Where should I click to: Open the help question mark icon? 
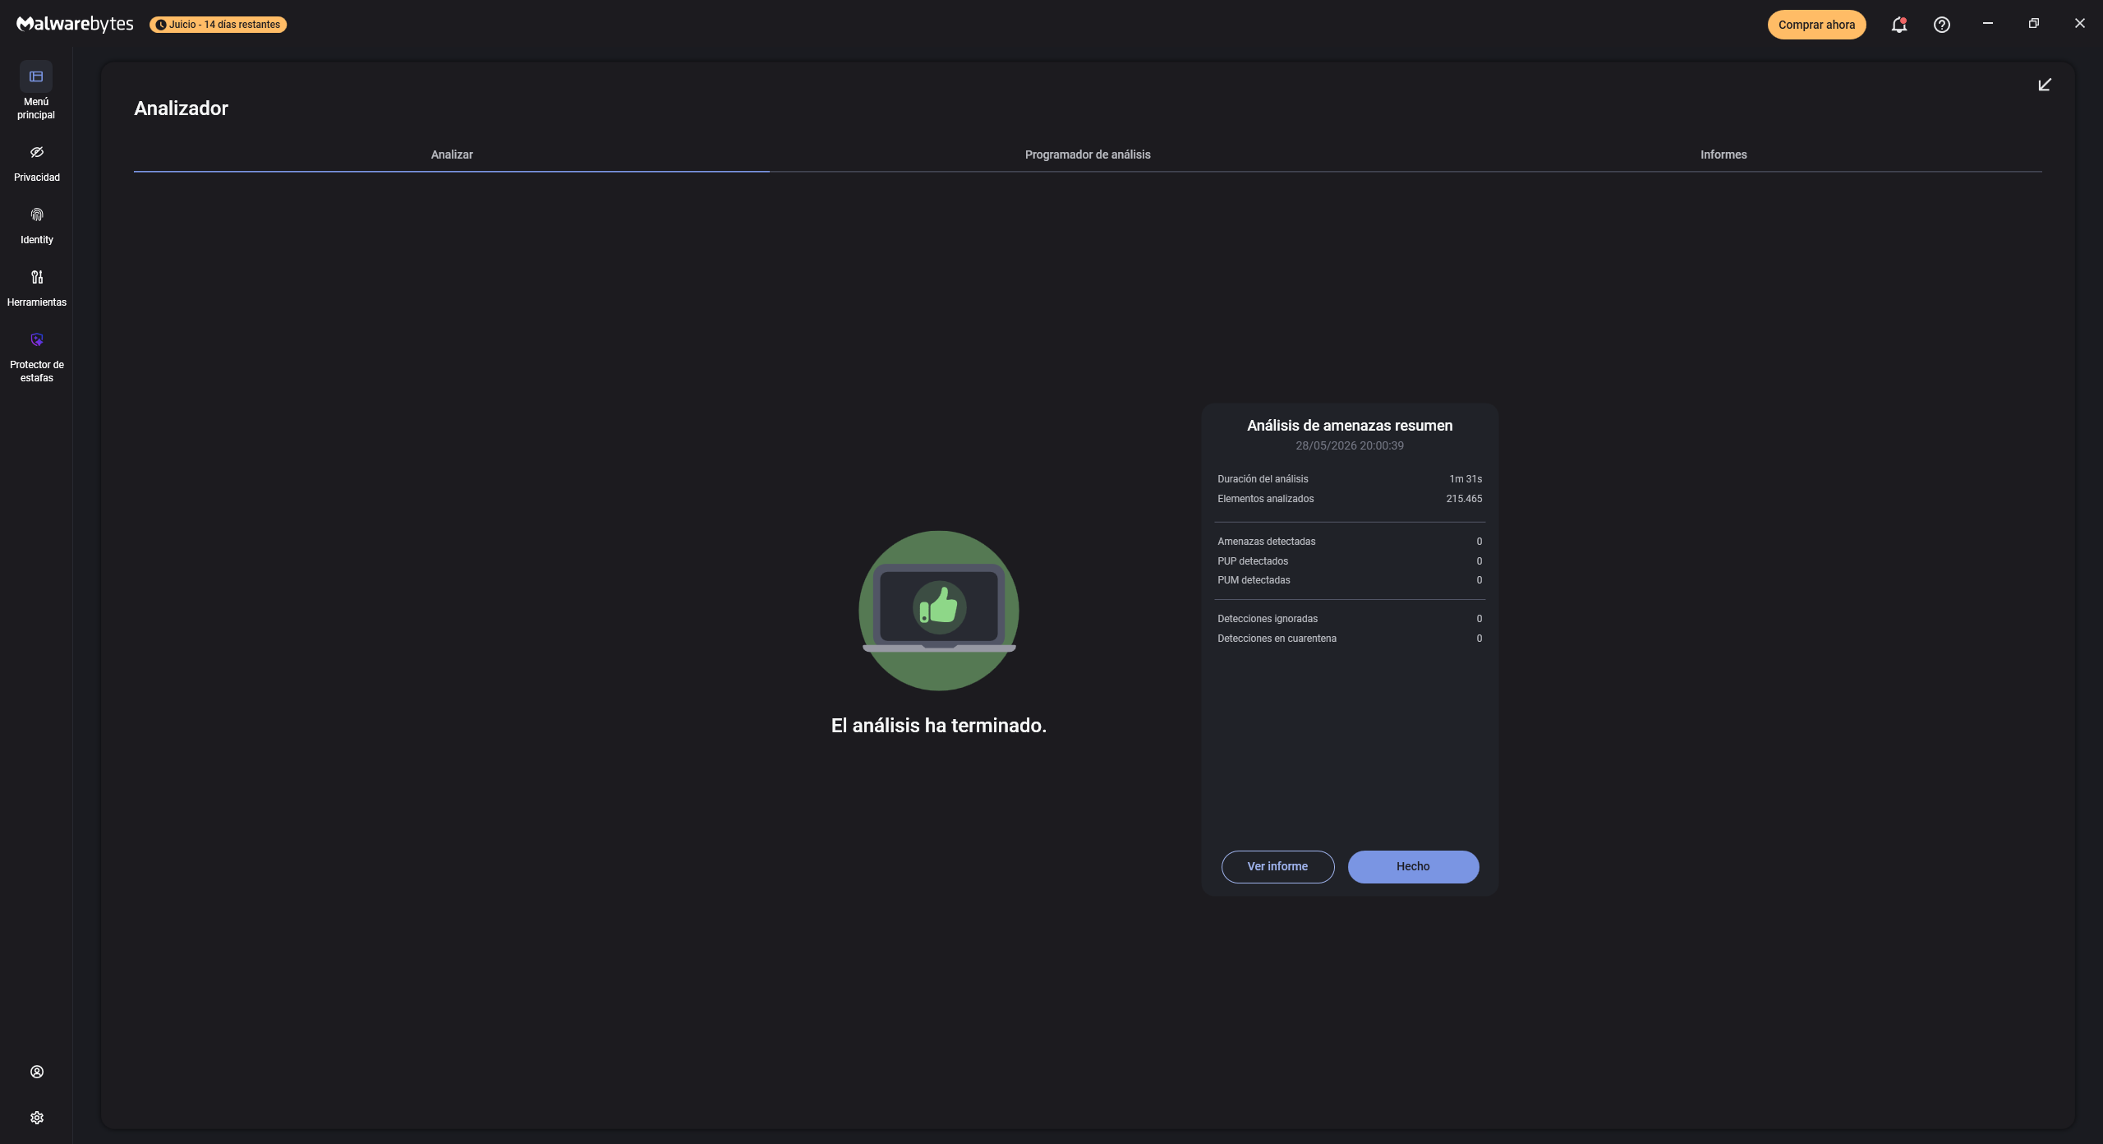pos(1942,25)
